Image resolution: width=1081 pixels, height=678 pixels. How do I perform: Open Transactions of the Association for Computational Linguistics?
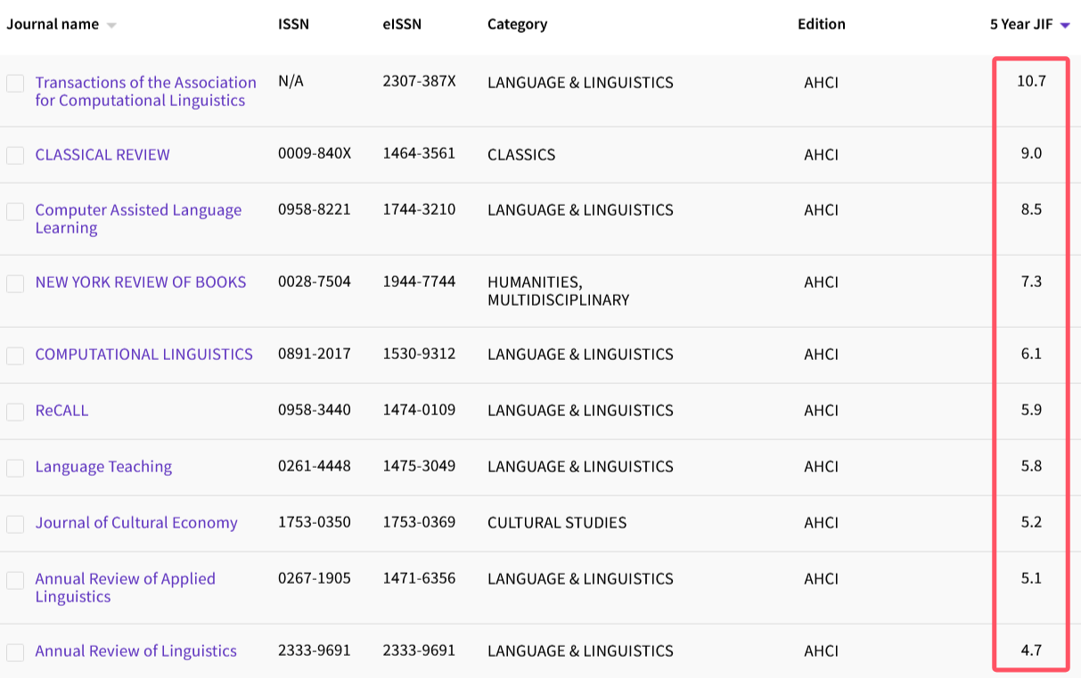145,91
